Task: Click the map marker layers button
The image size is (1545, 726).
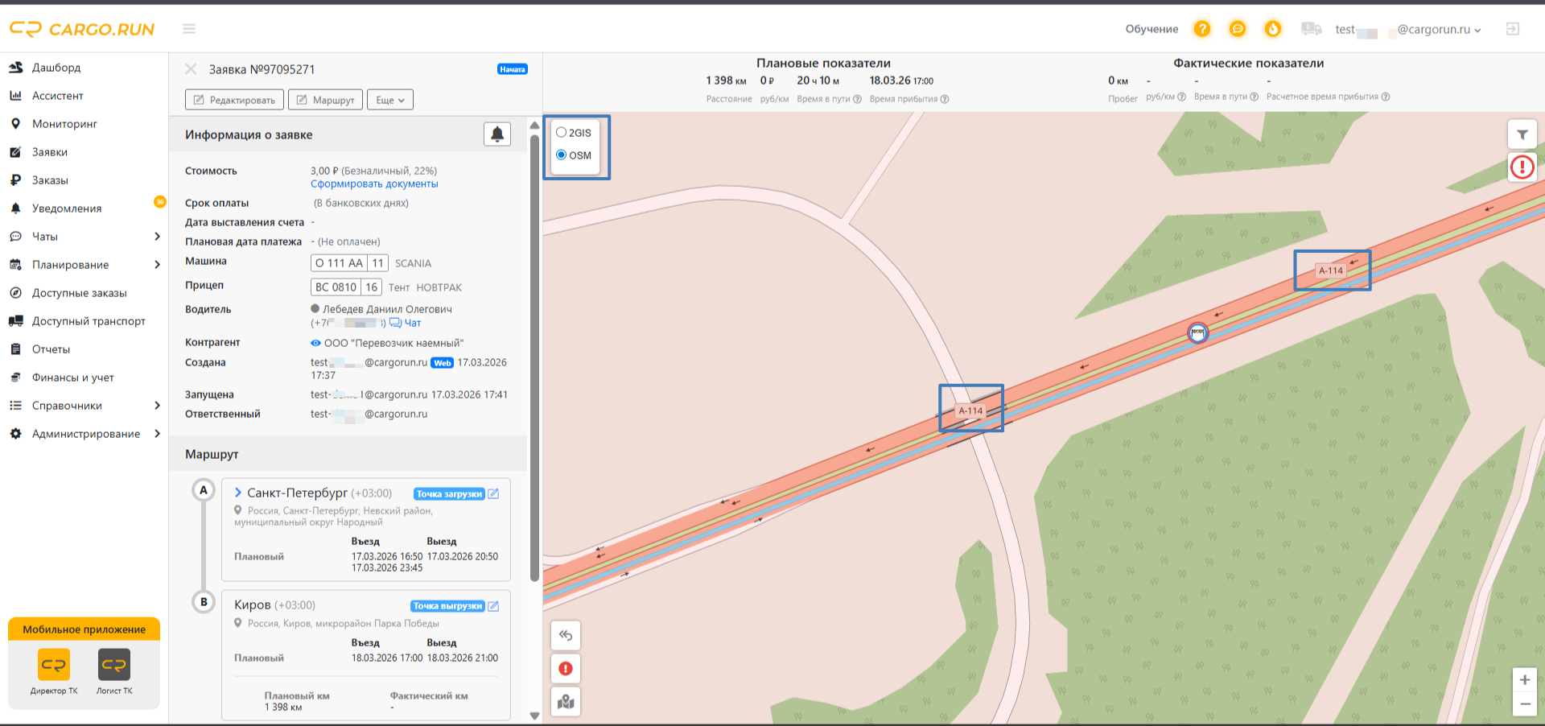Action: click(x=566, y=702)
